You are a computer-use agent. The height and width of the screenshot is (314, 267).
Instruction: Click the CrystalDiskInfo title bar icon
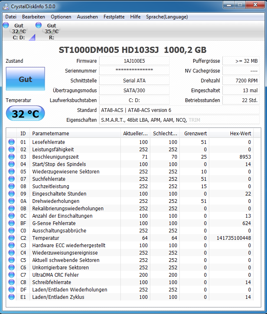[x=6, y=7]
